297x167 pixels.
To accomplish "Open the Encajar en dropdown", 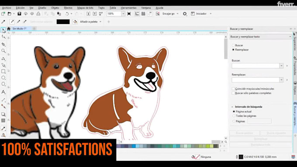I will (177, 14).
